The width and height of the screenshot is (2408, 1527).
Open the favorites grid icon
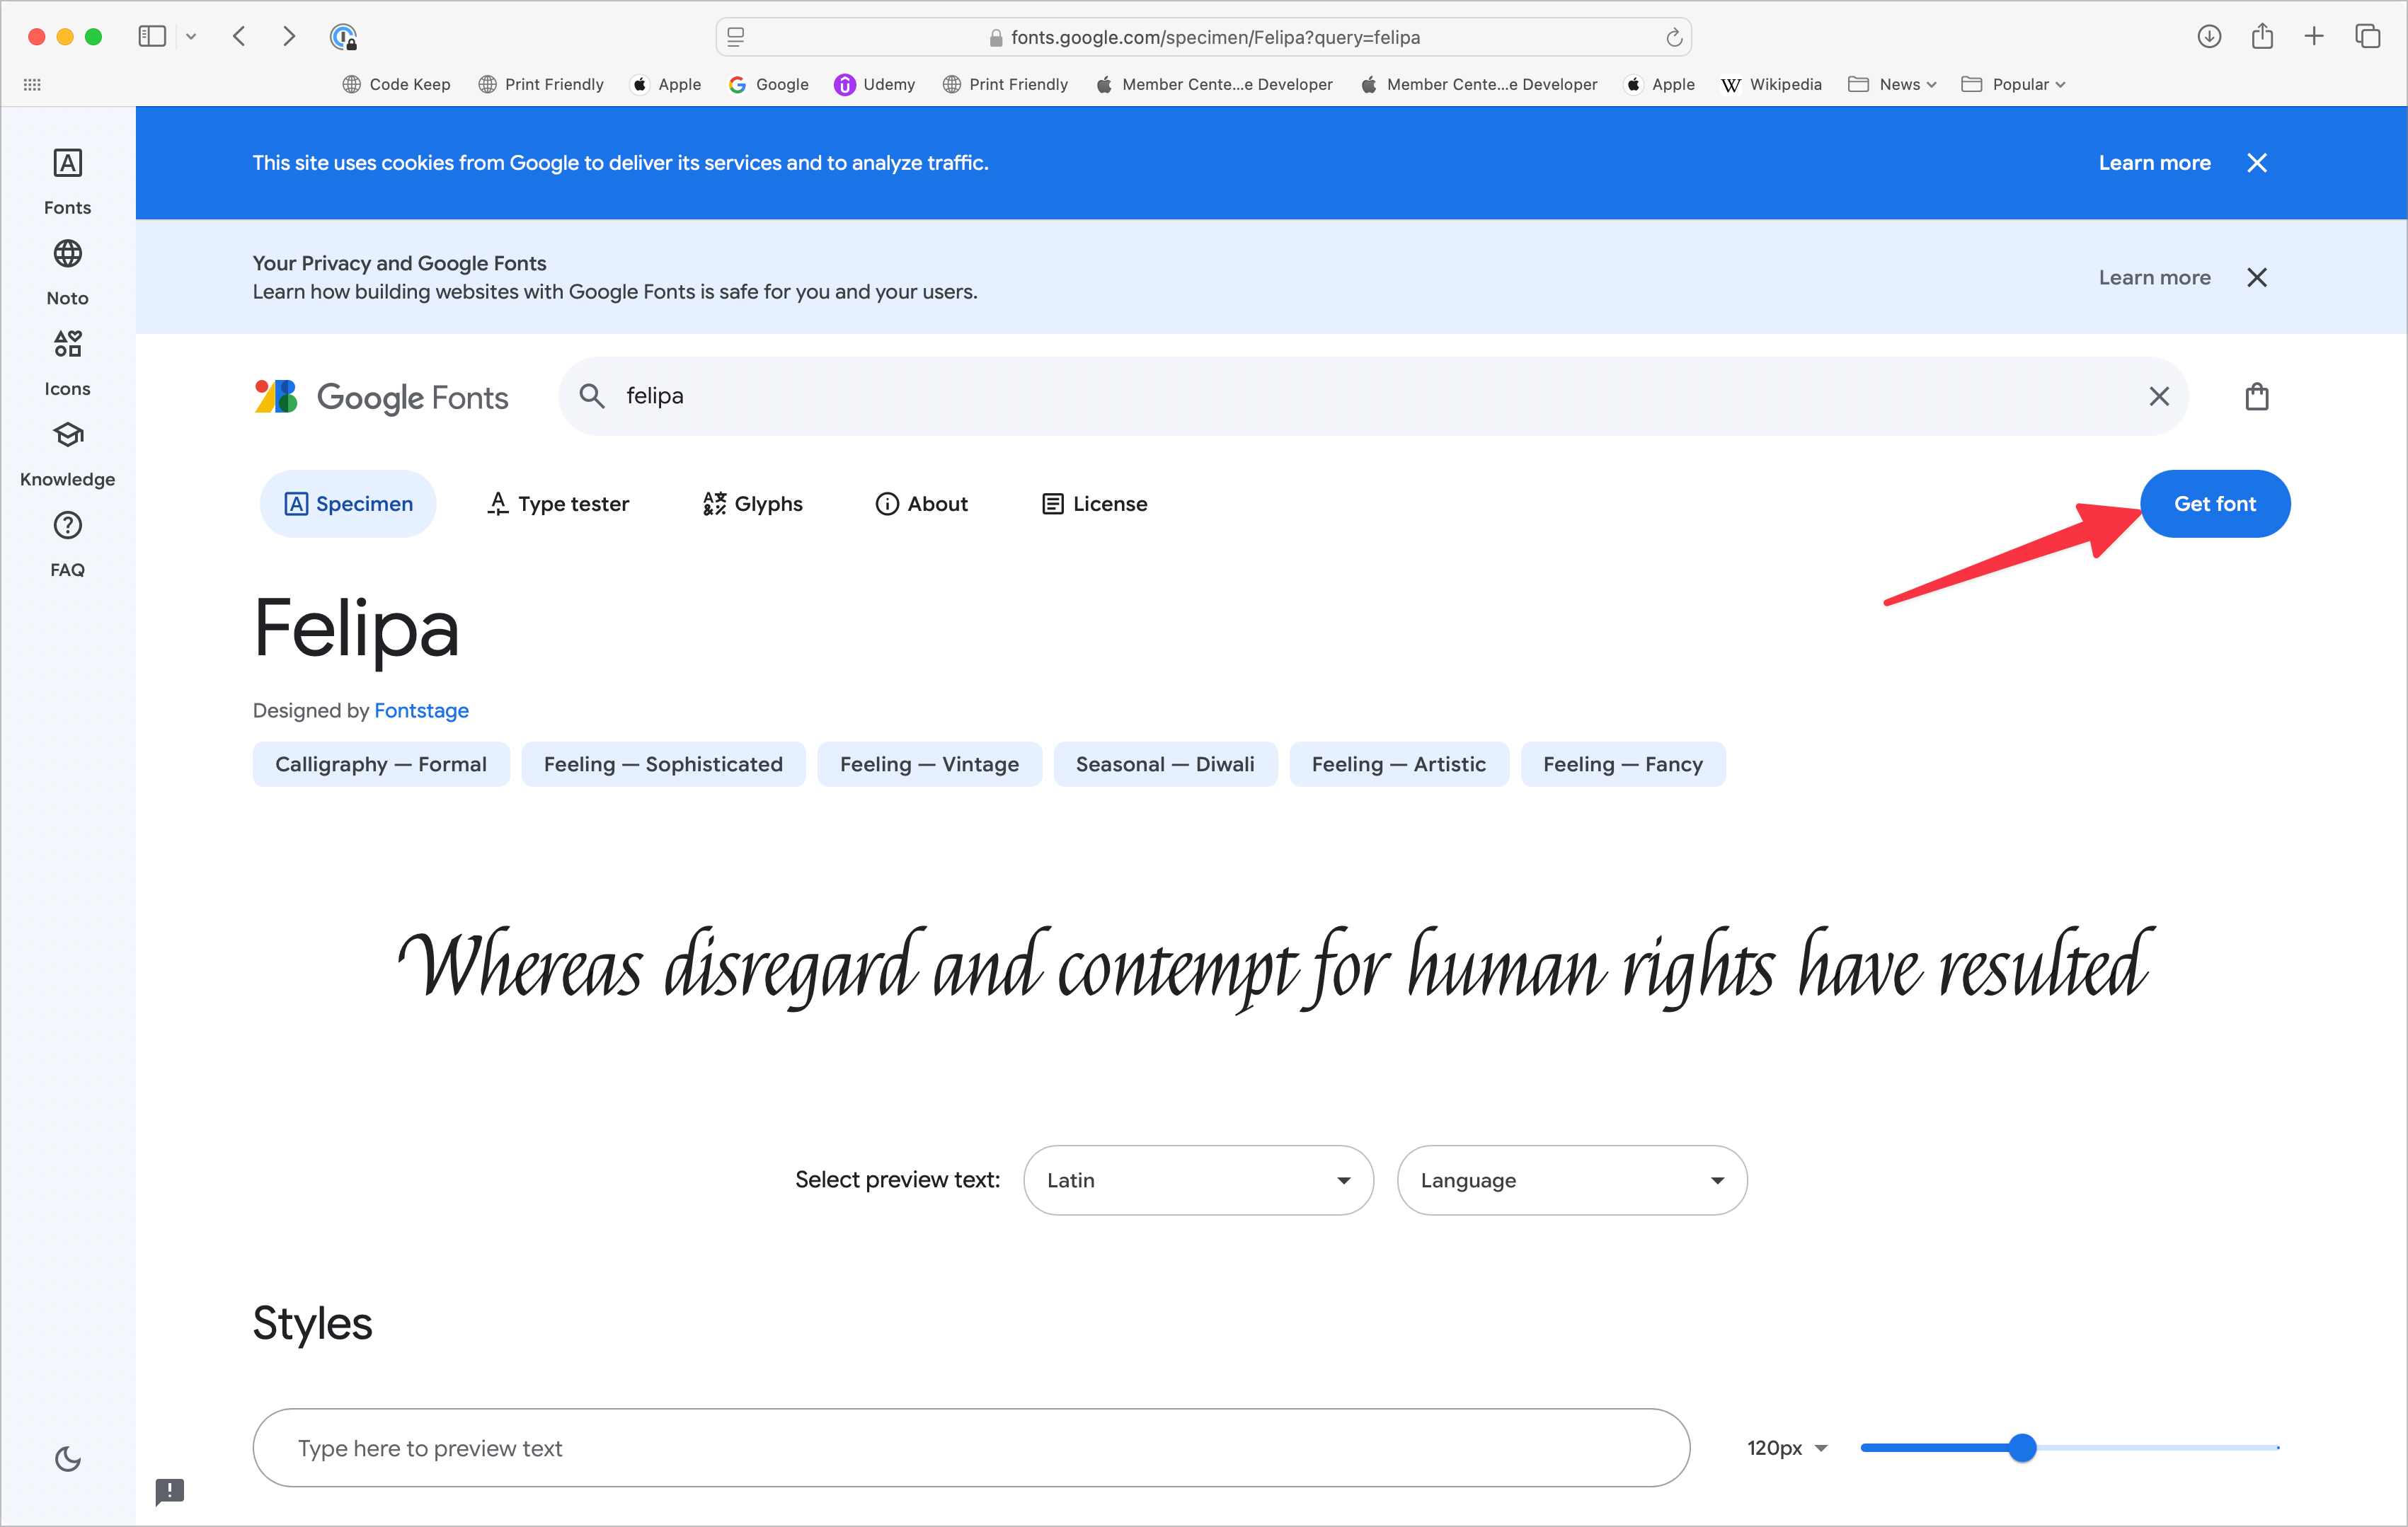point(32,85)
